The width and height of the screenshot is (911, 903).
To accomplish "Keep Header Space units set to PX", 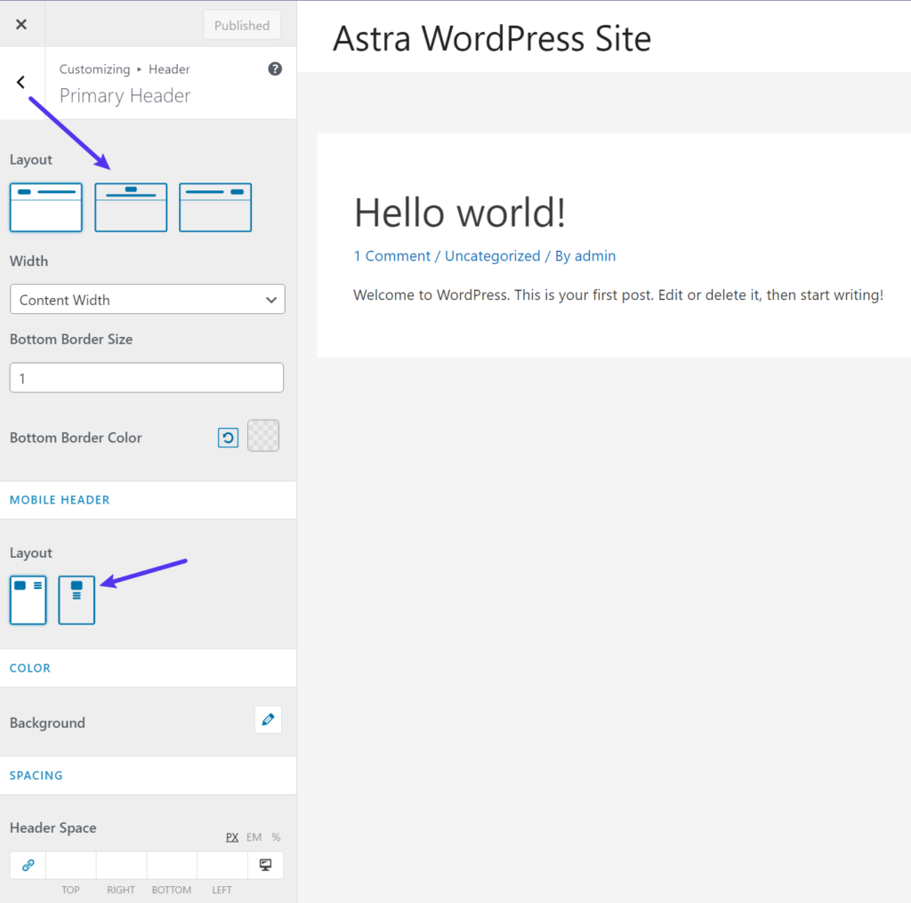I will tap(232, 836).
